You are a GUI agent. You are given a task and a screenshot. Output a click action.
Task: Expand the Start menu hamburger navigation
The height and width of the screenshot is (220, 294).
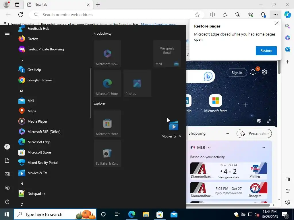click(7, 34)
